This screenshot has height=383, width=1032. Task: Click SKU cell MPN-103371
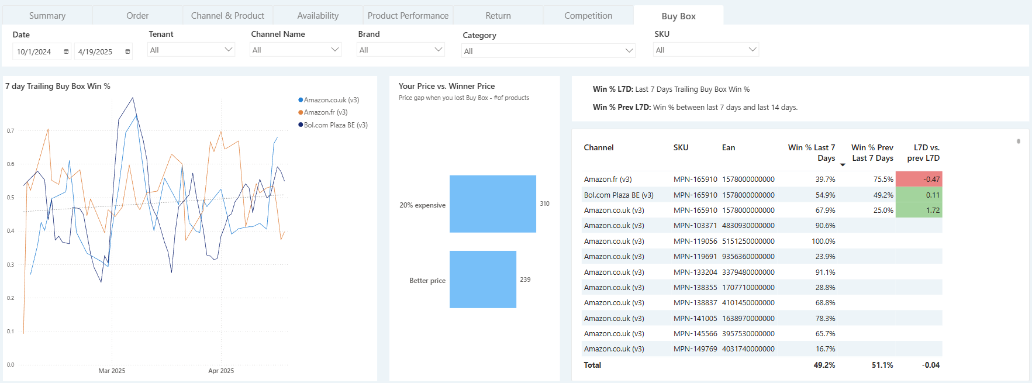pyautogui.click(x=695, y=226)
